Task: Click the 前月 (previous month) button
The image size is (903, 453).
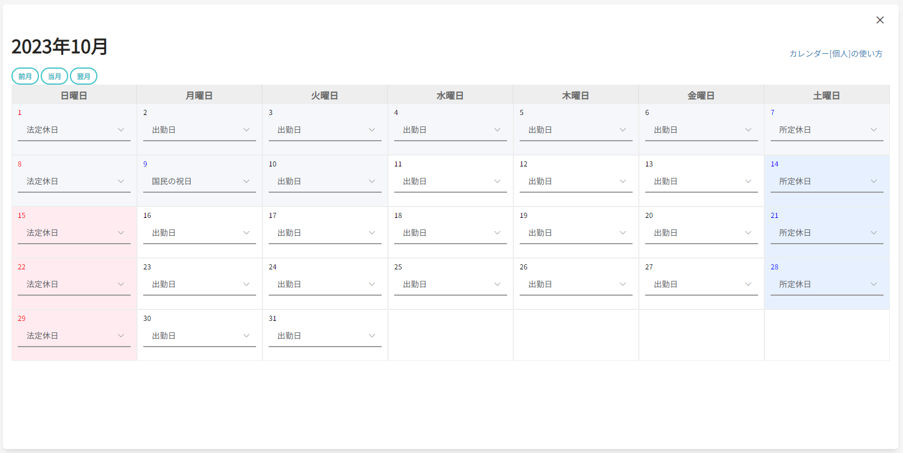Action: click(25, 76)
